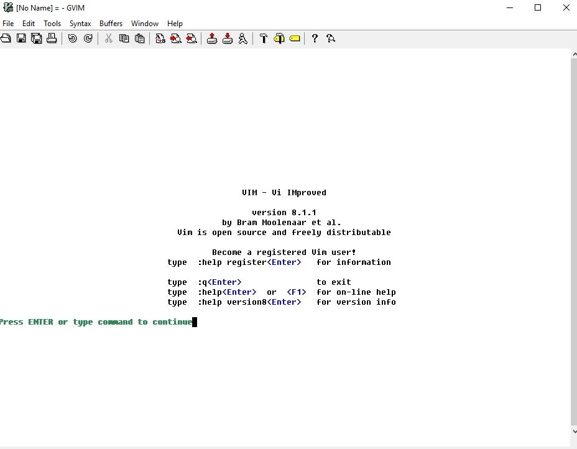This screenshot has height=449, width=577.
Task: Save the current file using the floppy icon
Action: point(21,39)
